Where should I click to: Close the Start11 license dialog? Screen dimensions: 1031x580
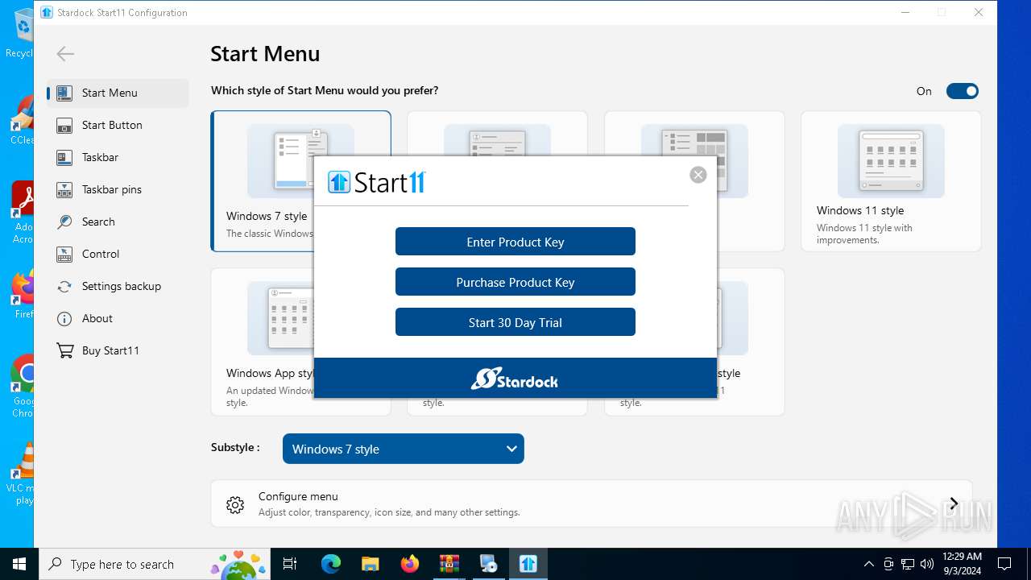coord(698,175)
